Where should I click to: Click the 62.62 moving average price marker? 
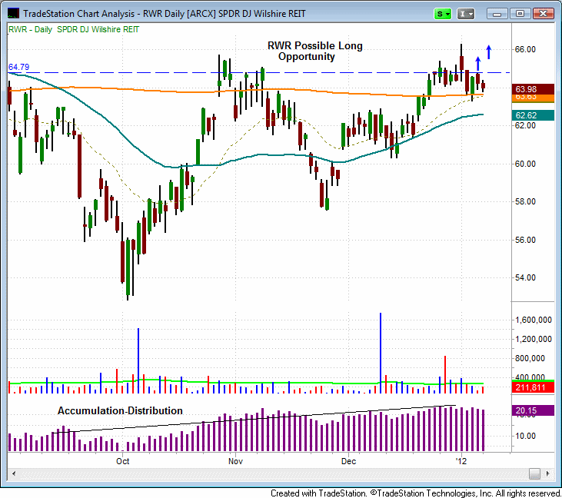click(x=533, y=115)
